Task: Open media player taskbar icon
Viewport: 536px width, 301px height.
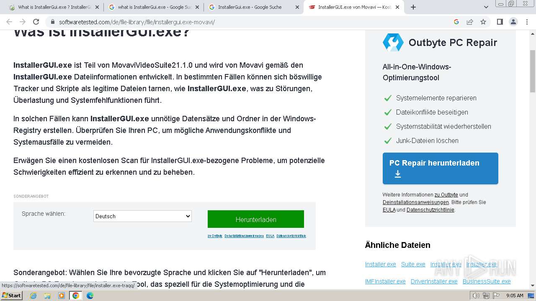Action: [x=62, y=296]
